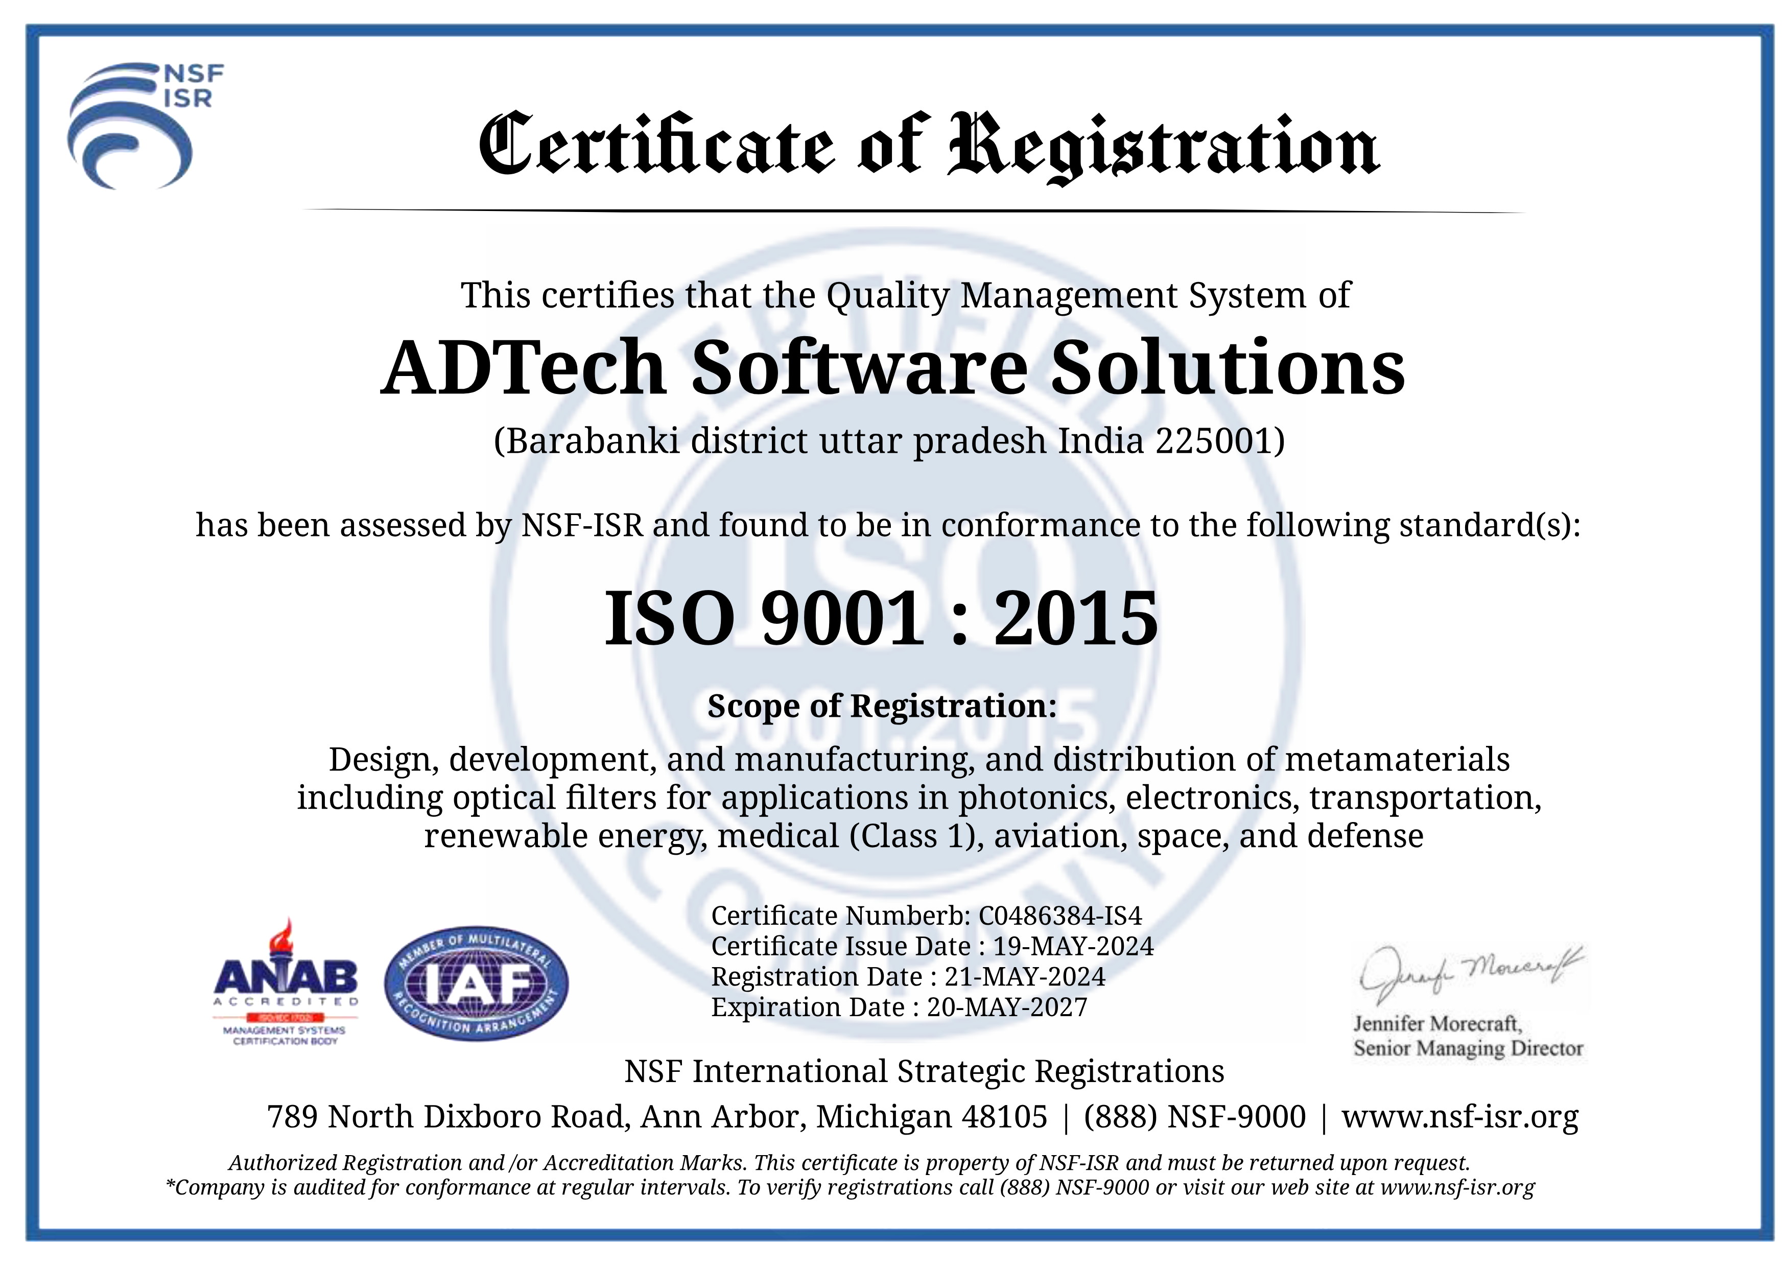Click the 'Authorized Registration and/or Accreditation Marks' footnote

point(849,1163)
